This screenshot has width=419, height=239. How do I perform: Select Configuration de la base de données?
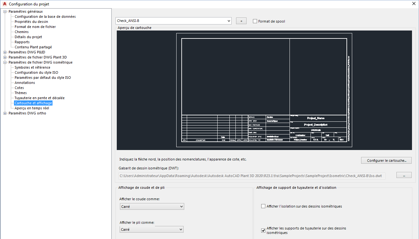[x=45, y=17]
